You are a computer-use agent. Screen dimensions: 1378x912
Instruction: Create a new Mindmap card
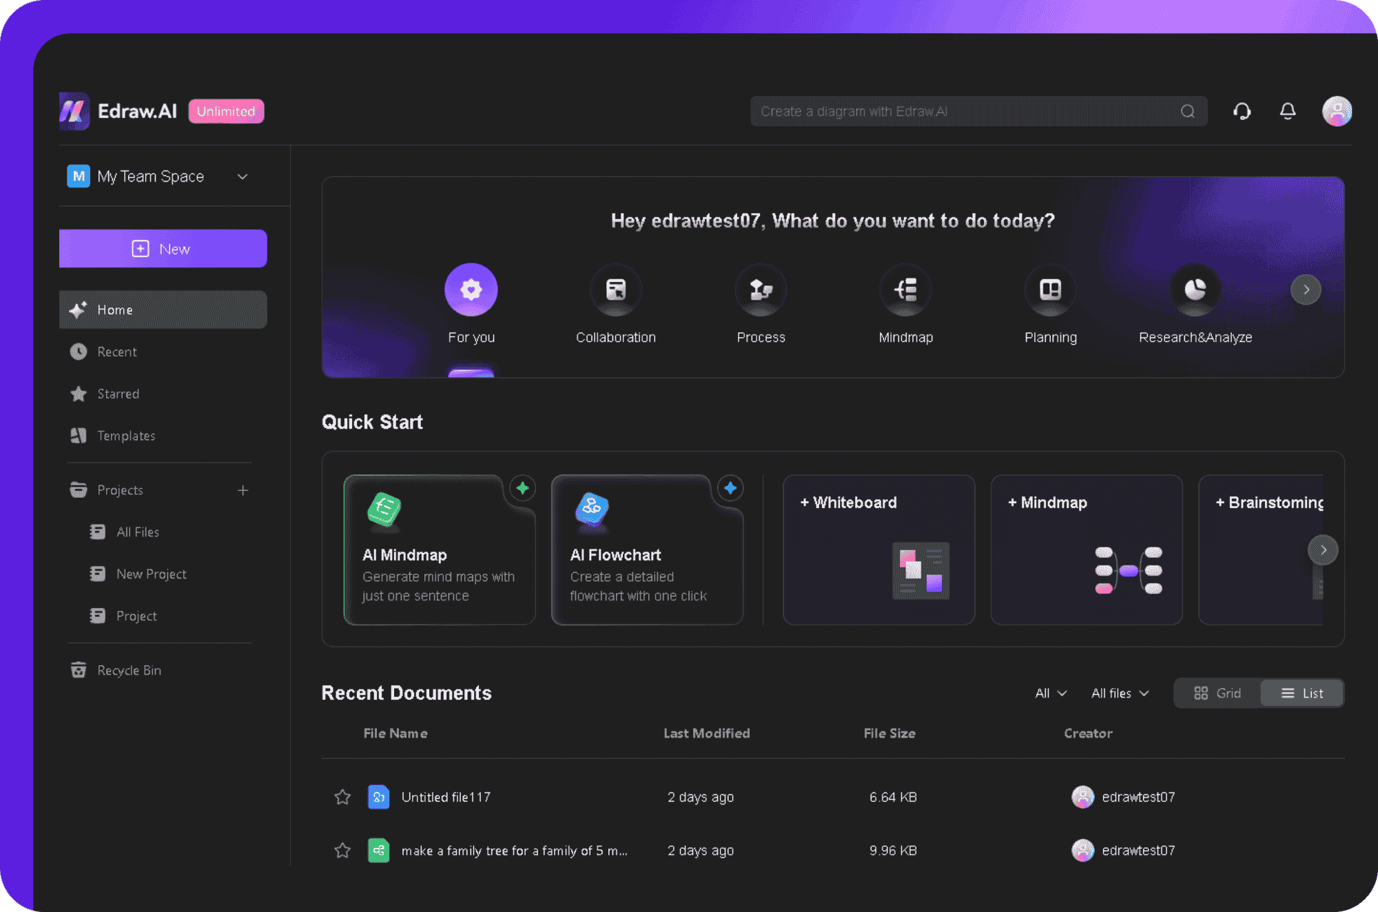click(1087, 549)
